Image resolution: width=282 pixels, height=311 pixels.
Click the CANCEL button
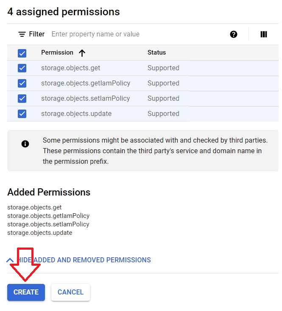coord(70,292)
